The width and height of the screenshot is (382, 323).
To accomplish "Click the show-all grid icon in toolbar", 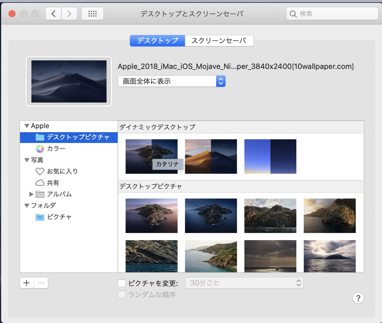I will pyautogui.click(x=92, y=14).
